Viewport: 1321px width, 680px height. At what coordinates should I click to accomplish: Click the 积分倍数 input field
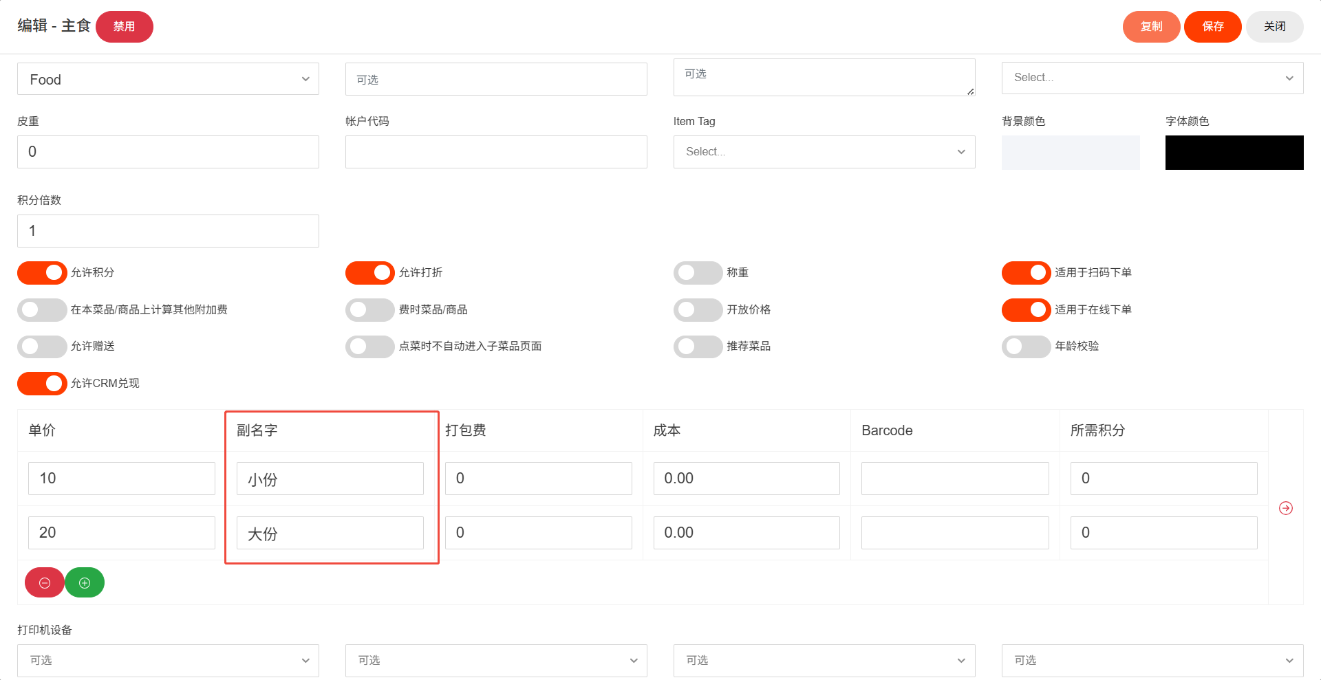coord(168,231)
